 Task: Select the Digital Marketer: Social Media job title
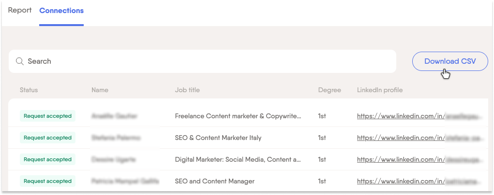click(x=238, y=159)
